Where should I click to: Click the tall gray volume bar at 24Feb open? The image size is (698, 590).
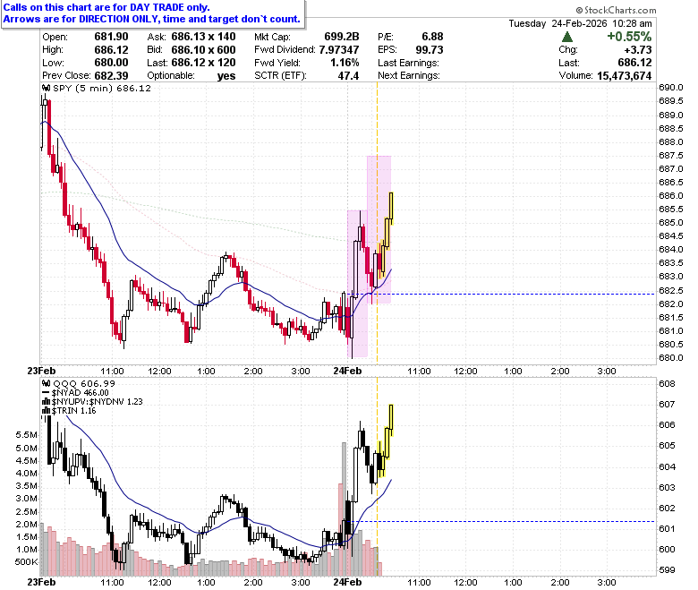point(344,509)
